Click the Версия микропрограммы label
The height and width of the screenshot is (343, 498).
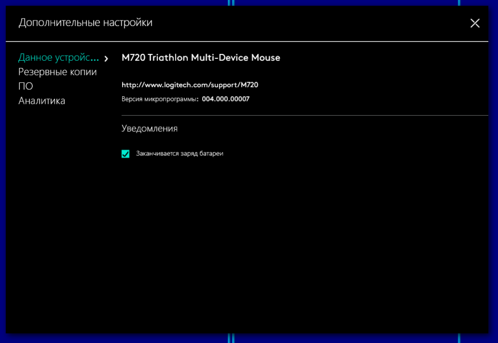(160, 99)
